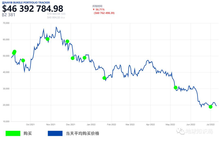Click the red down-triangle loss indicator
The width and height of the screenshot is (220, 141).
pos(94,9)
